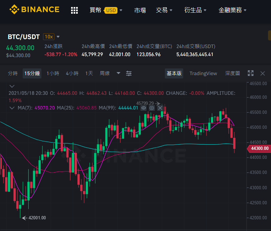Click the candle date 2021/05/18 20:30
This screenshot has width=271, height=231.
(28, 93)
